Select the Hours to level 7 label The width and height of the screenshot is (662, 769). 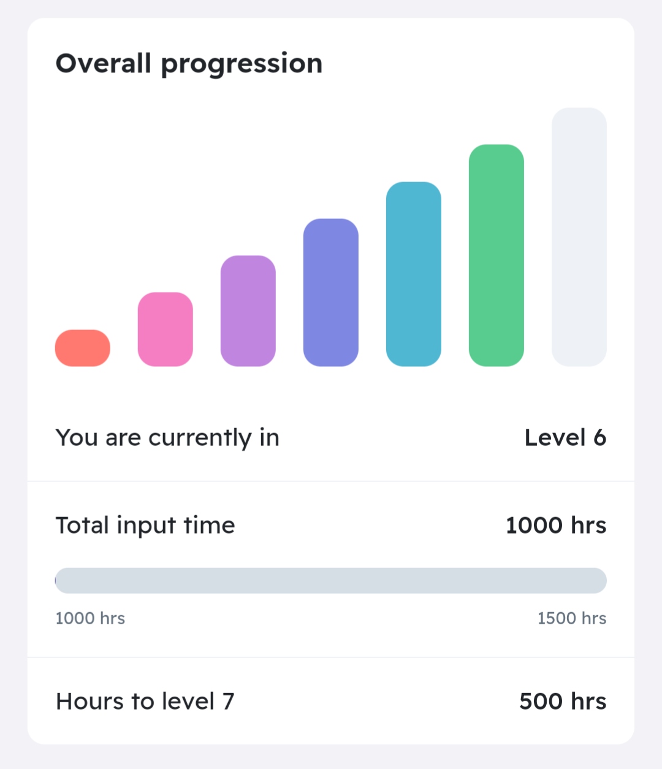145,702
